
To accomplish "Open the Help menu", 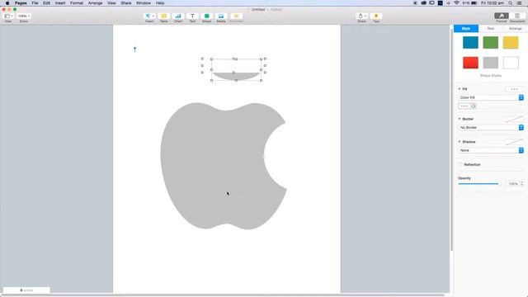I will [160, 3].
